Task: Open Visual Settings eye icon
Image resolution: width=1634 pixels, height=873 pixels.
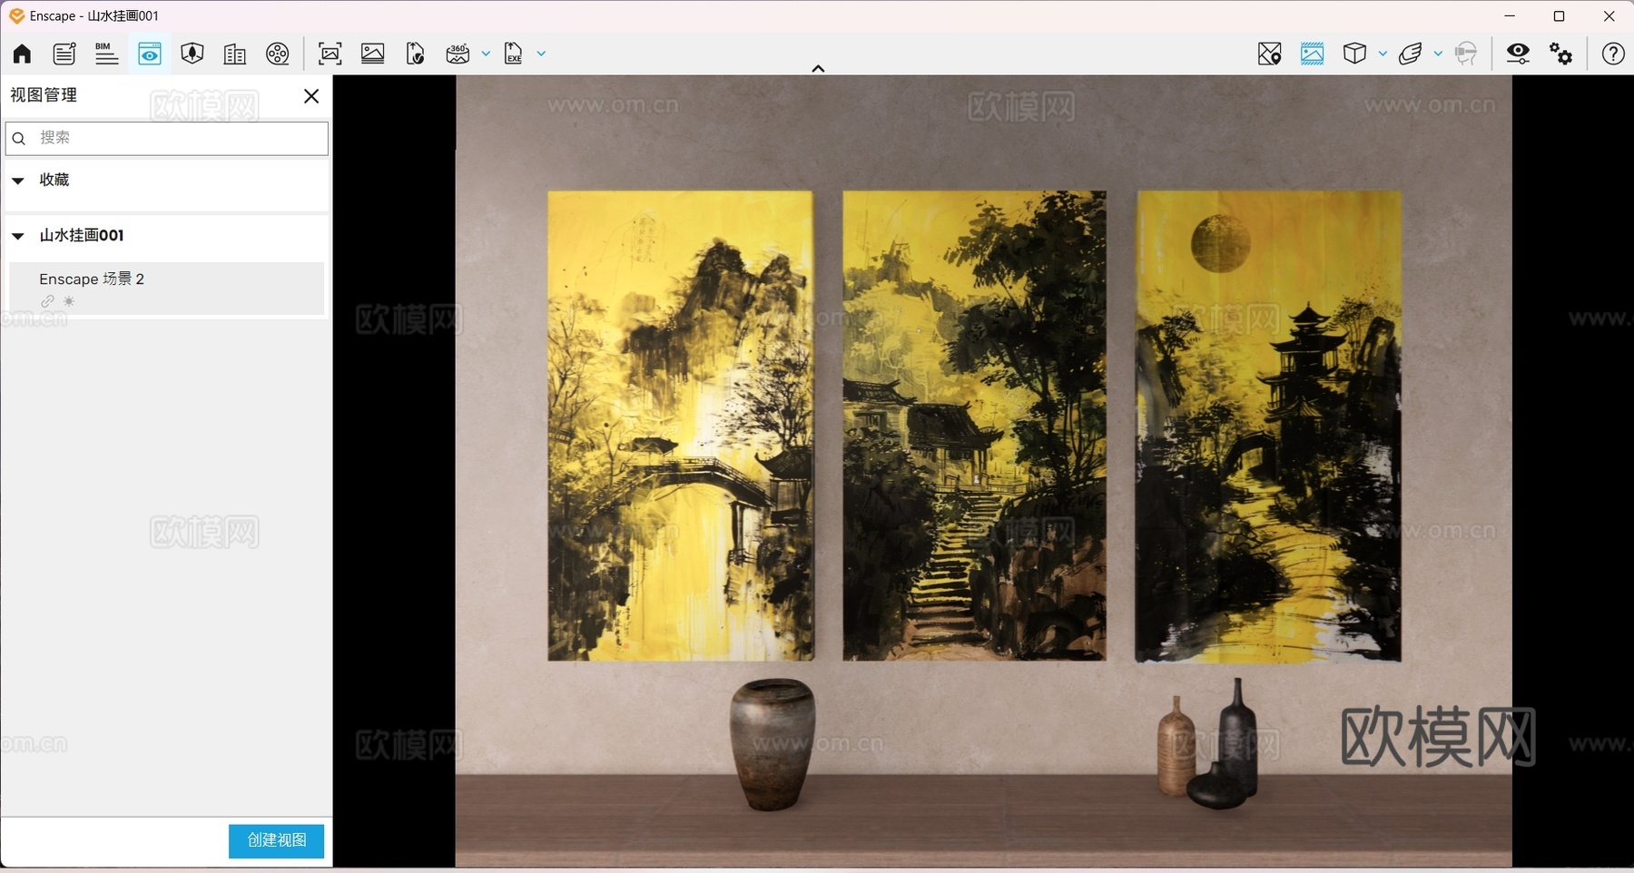Action: pos(1518,54)
